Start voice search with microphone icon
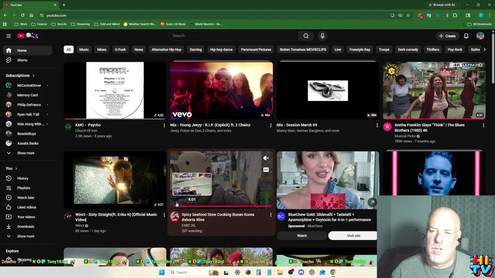Image resolution: width=495 pixels, height=278 pixels. coord(322,36)
